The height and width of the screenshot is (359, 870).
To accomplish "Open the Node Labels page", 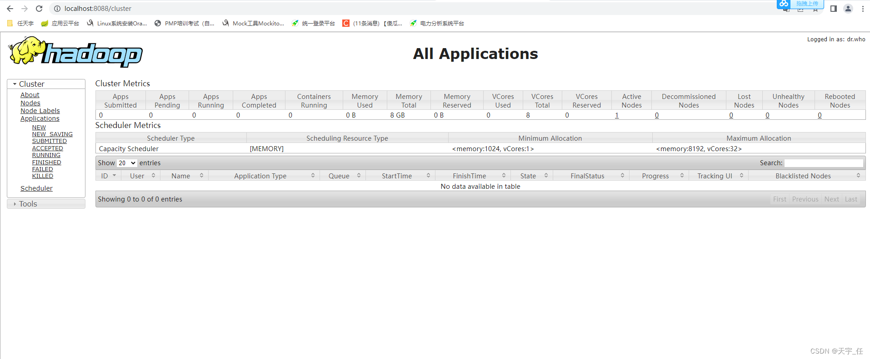I will [x=40, y=111].
